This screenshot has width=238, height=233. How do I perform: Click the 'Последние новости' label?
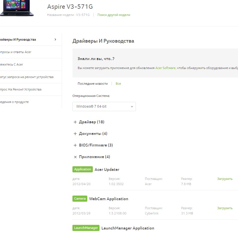click(x=93, y=84)
